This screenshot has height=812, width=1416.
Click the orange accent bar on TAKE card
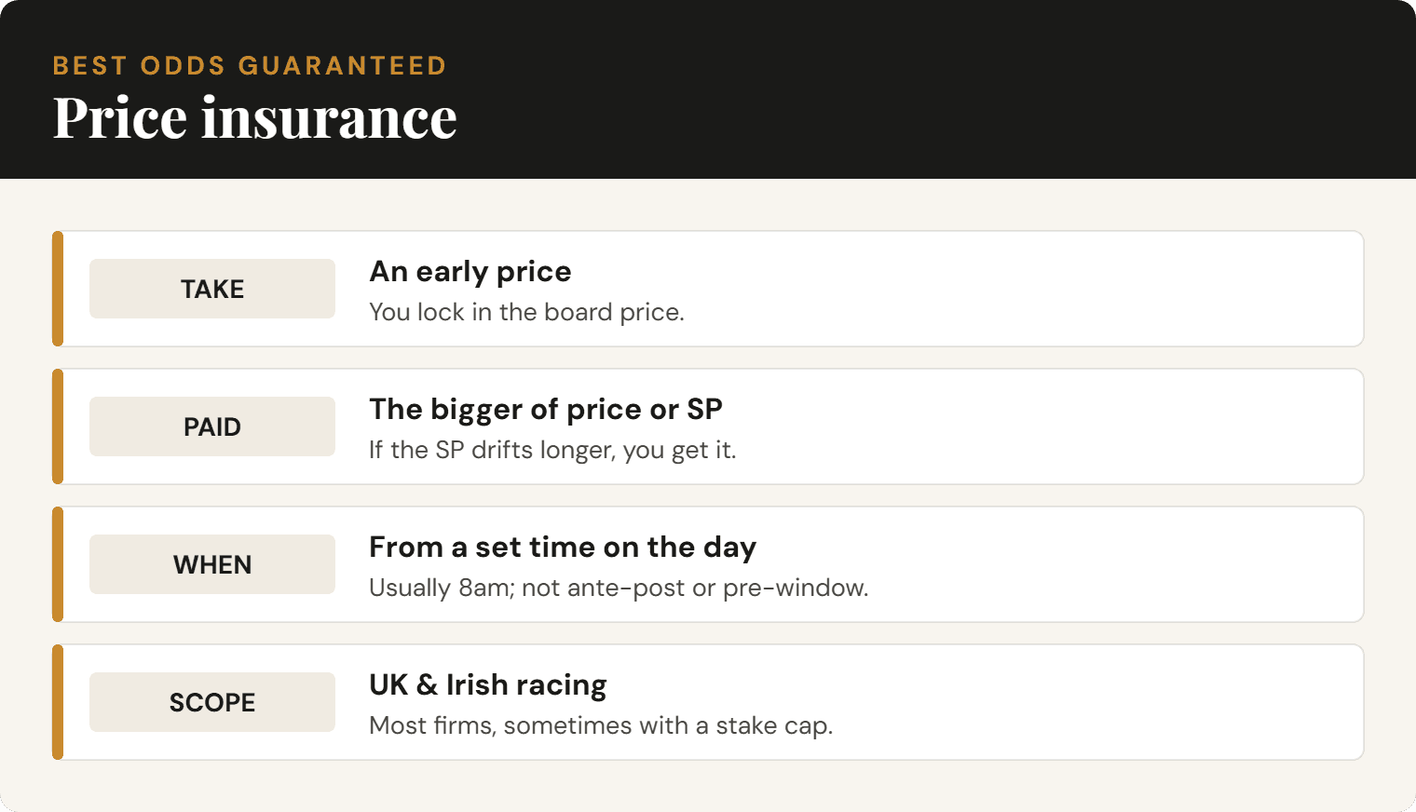(58, 289)
